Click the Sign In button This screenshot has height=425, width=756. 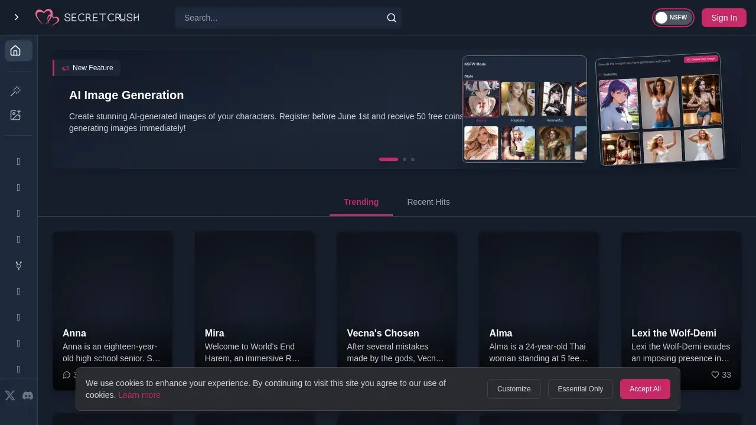(724, 18)
